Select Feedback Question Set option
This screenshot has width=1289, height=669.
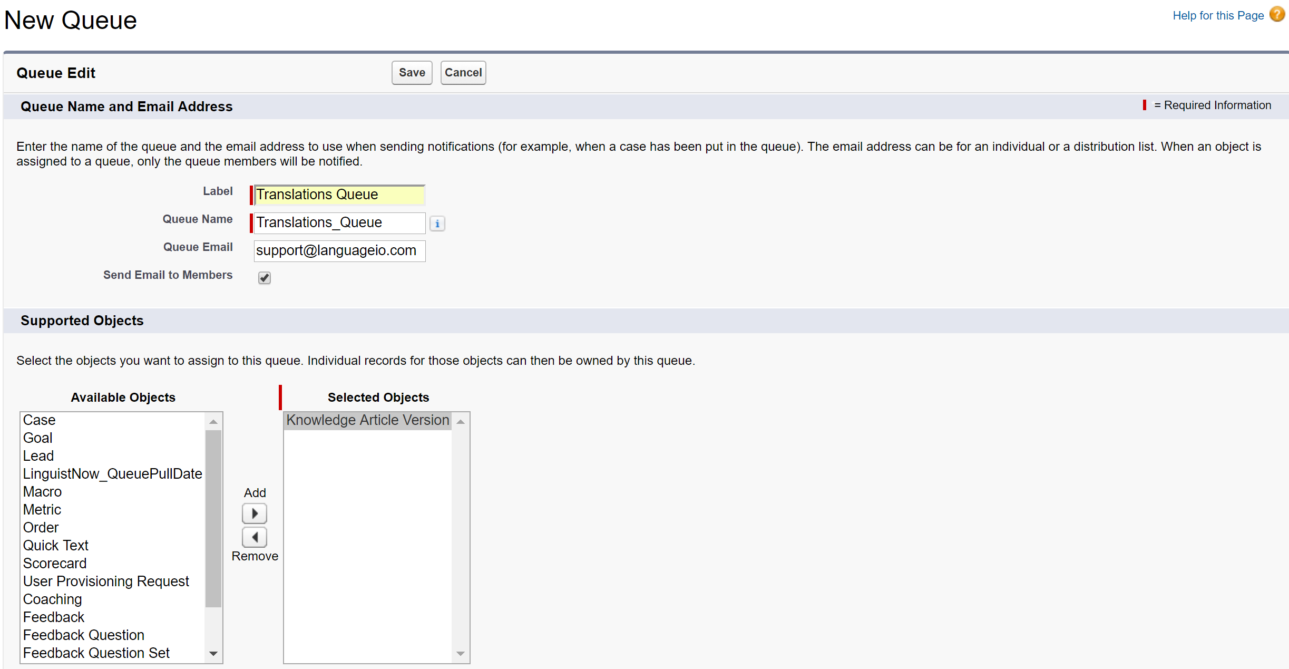[96, 653]
